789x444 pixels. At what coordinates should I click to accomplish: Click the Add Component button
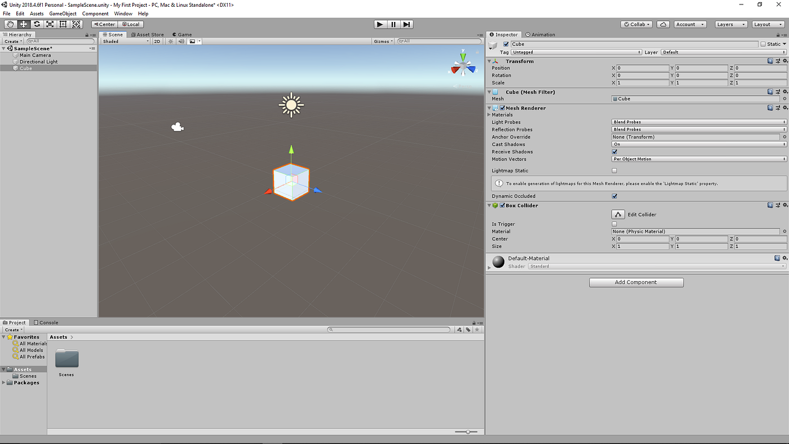click(636, 282)
